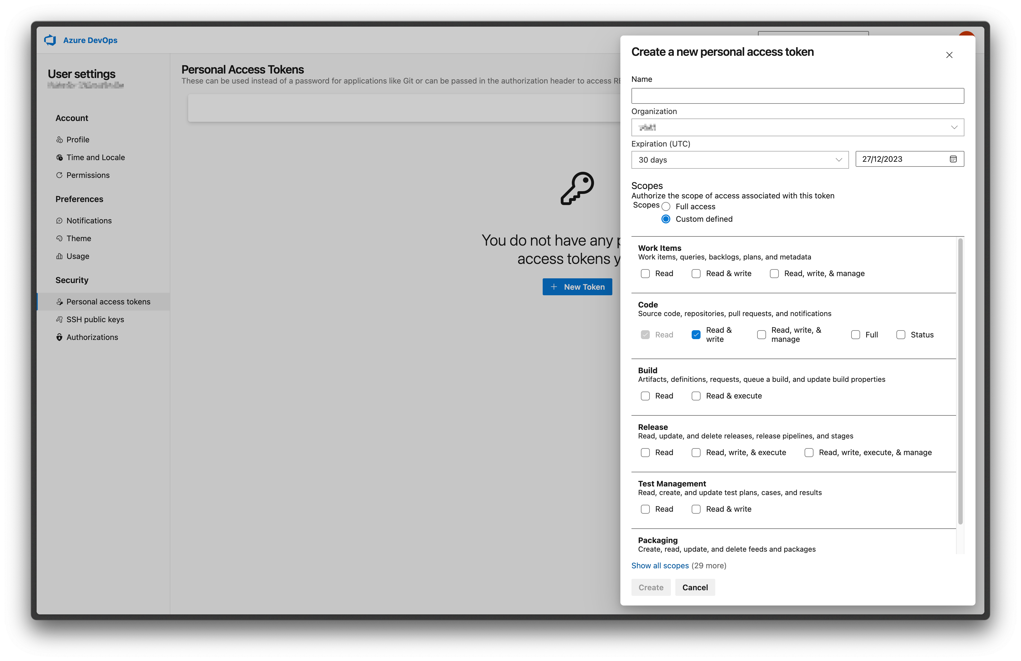Screen dimensions: 1021x661
Task: Check Test Management Read & write
Action: 696,509
